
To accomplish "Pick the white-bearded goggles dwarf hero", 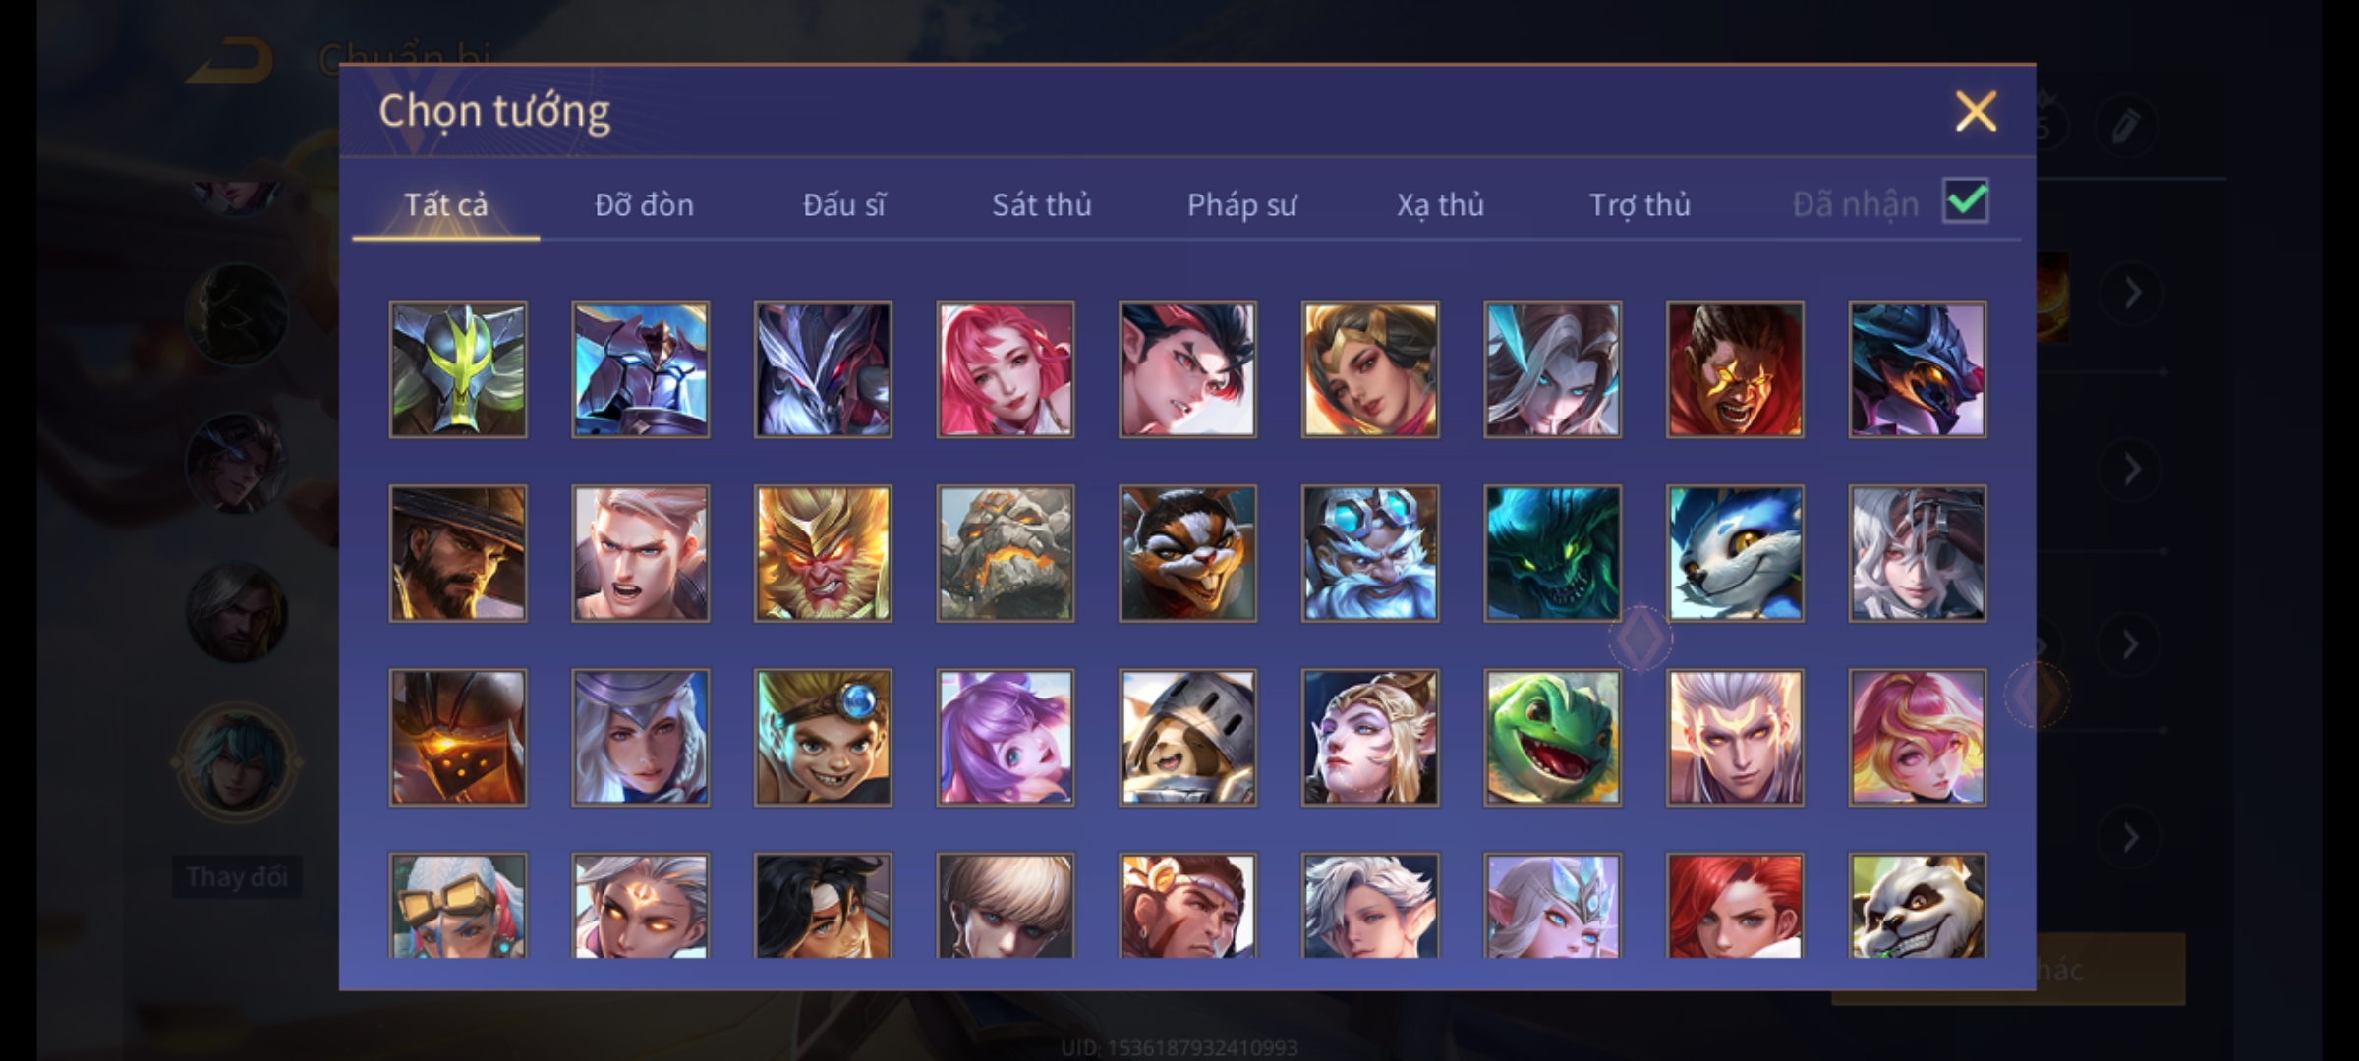I will click(1370, 553).
